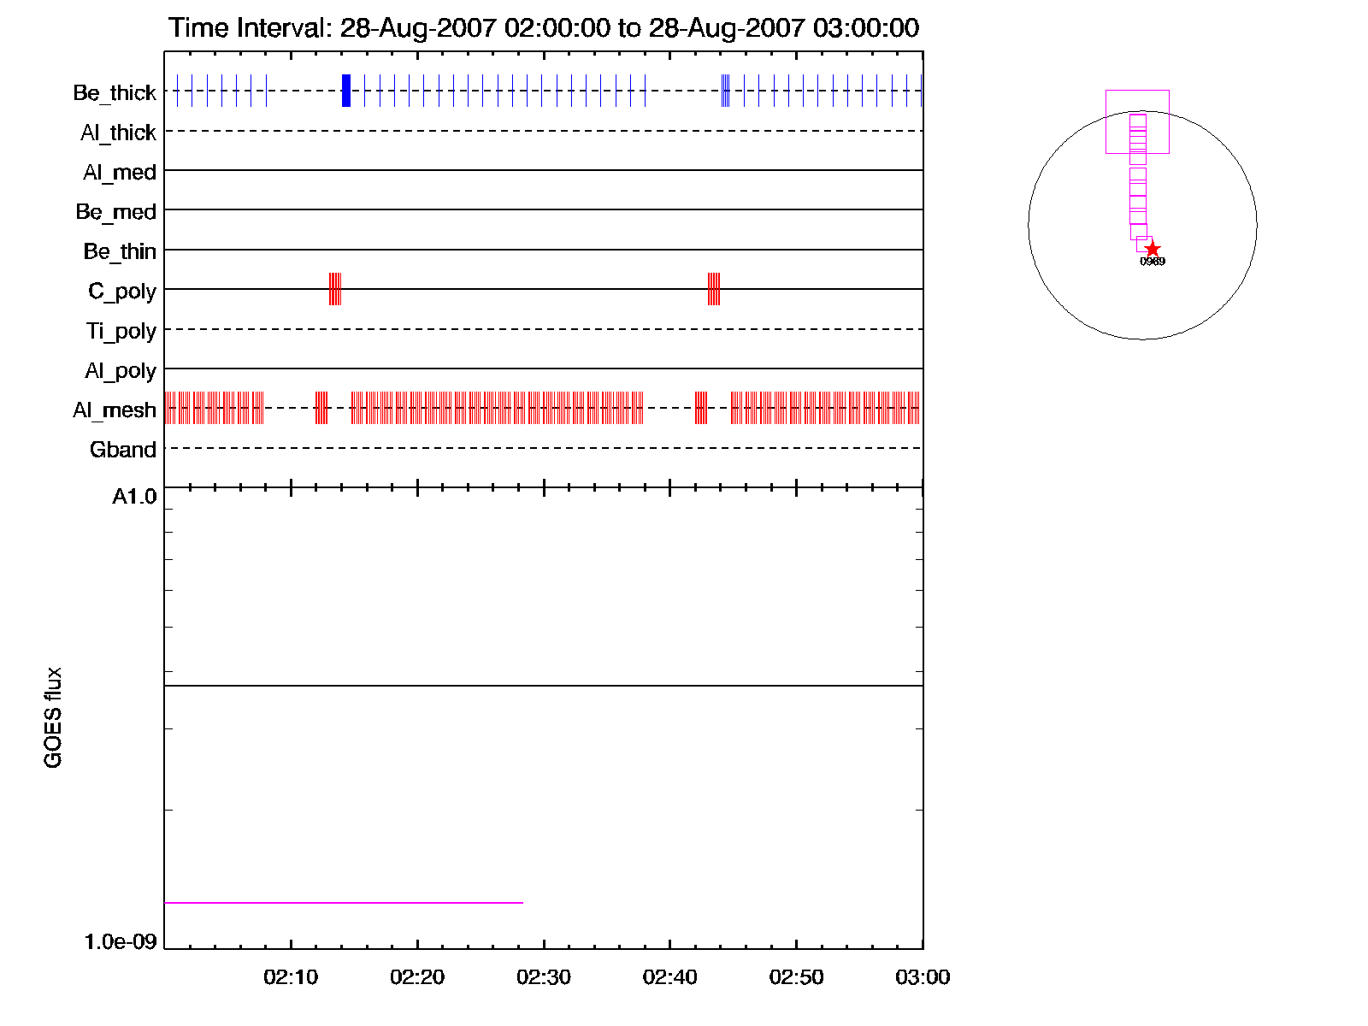Click the 03:00 time axis label

click(923, 977)
